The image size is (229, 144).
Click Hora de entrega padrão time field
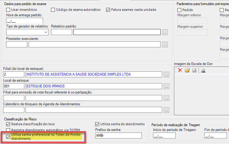24,21
